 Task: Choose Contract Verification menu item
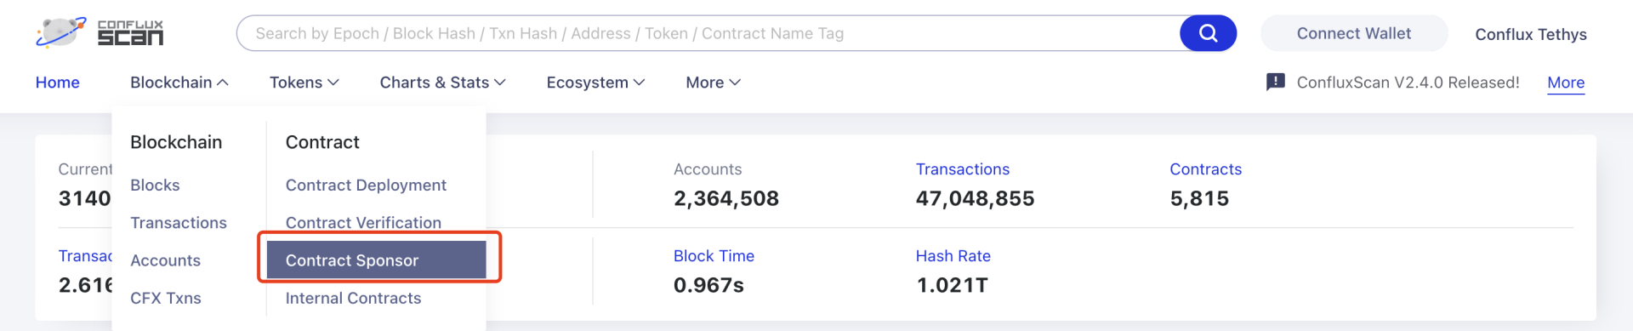(x=363, y=222)
